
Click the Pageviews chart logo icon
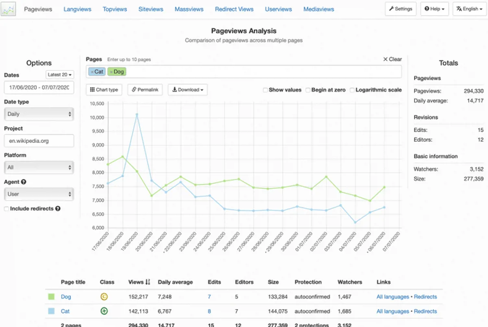tap(8, 9)
